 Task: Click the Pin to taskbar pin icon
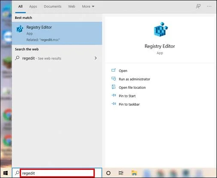pyautogui.click(x=114, y=104)
